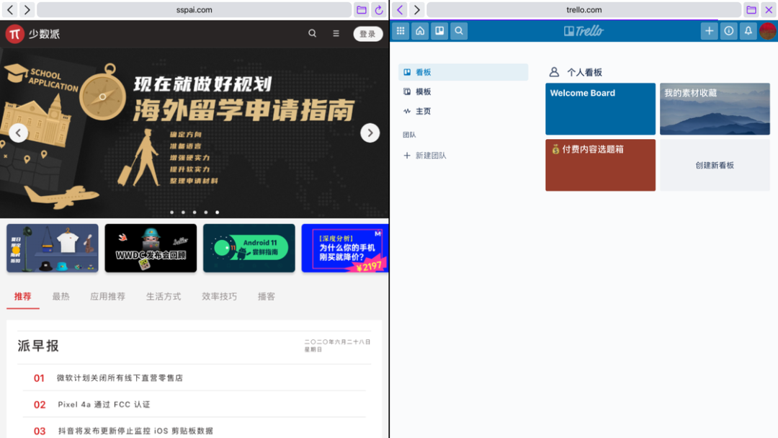Go back in the trello.com browser pane
Screen dimensions: 778x438
point(400,9)
